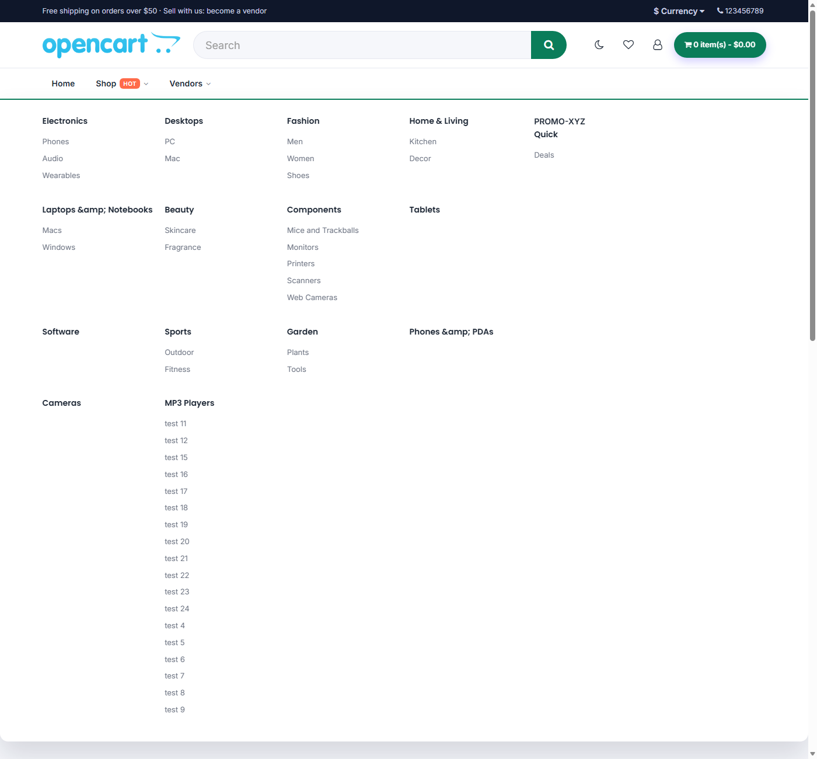Select Fitness under Sports
Viewport: 817px width, 759px height.
click(x=177, y=369)
